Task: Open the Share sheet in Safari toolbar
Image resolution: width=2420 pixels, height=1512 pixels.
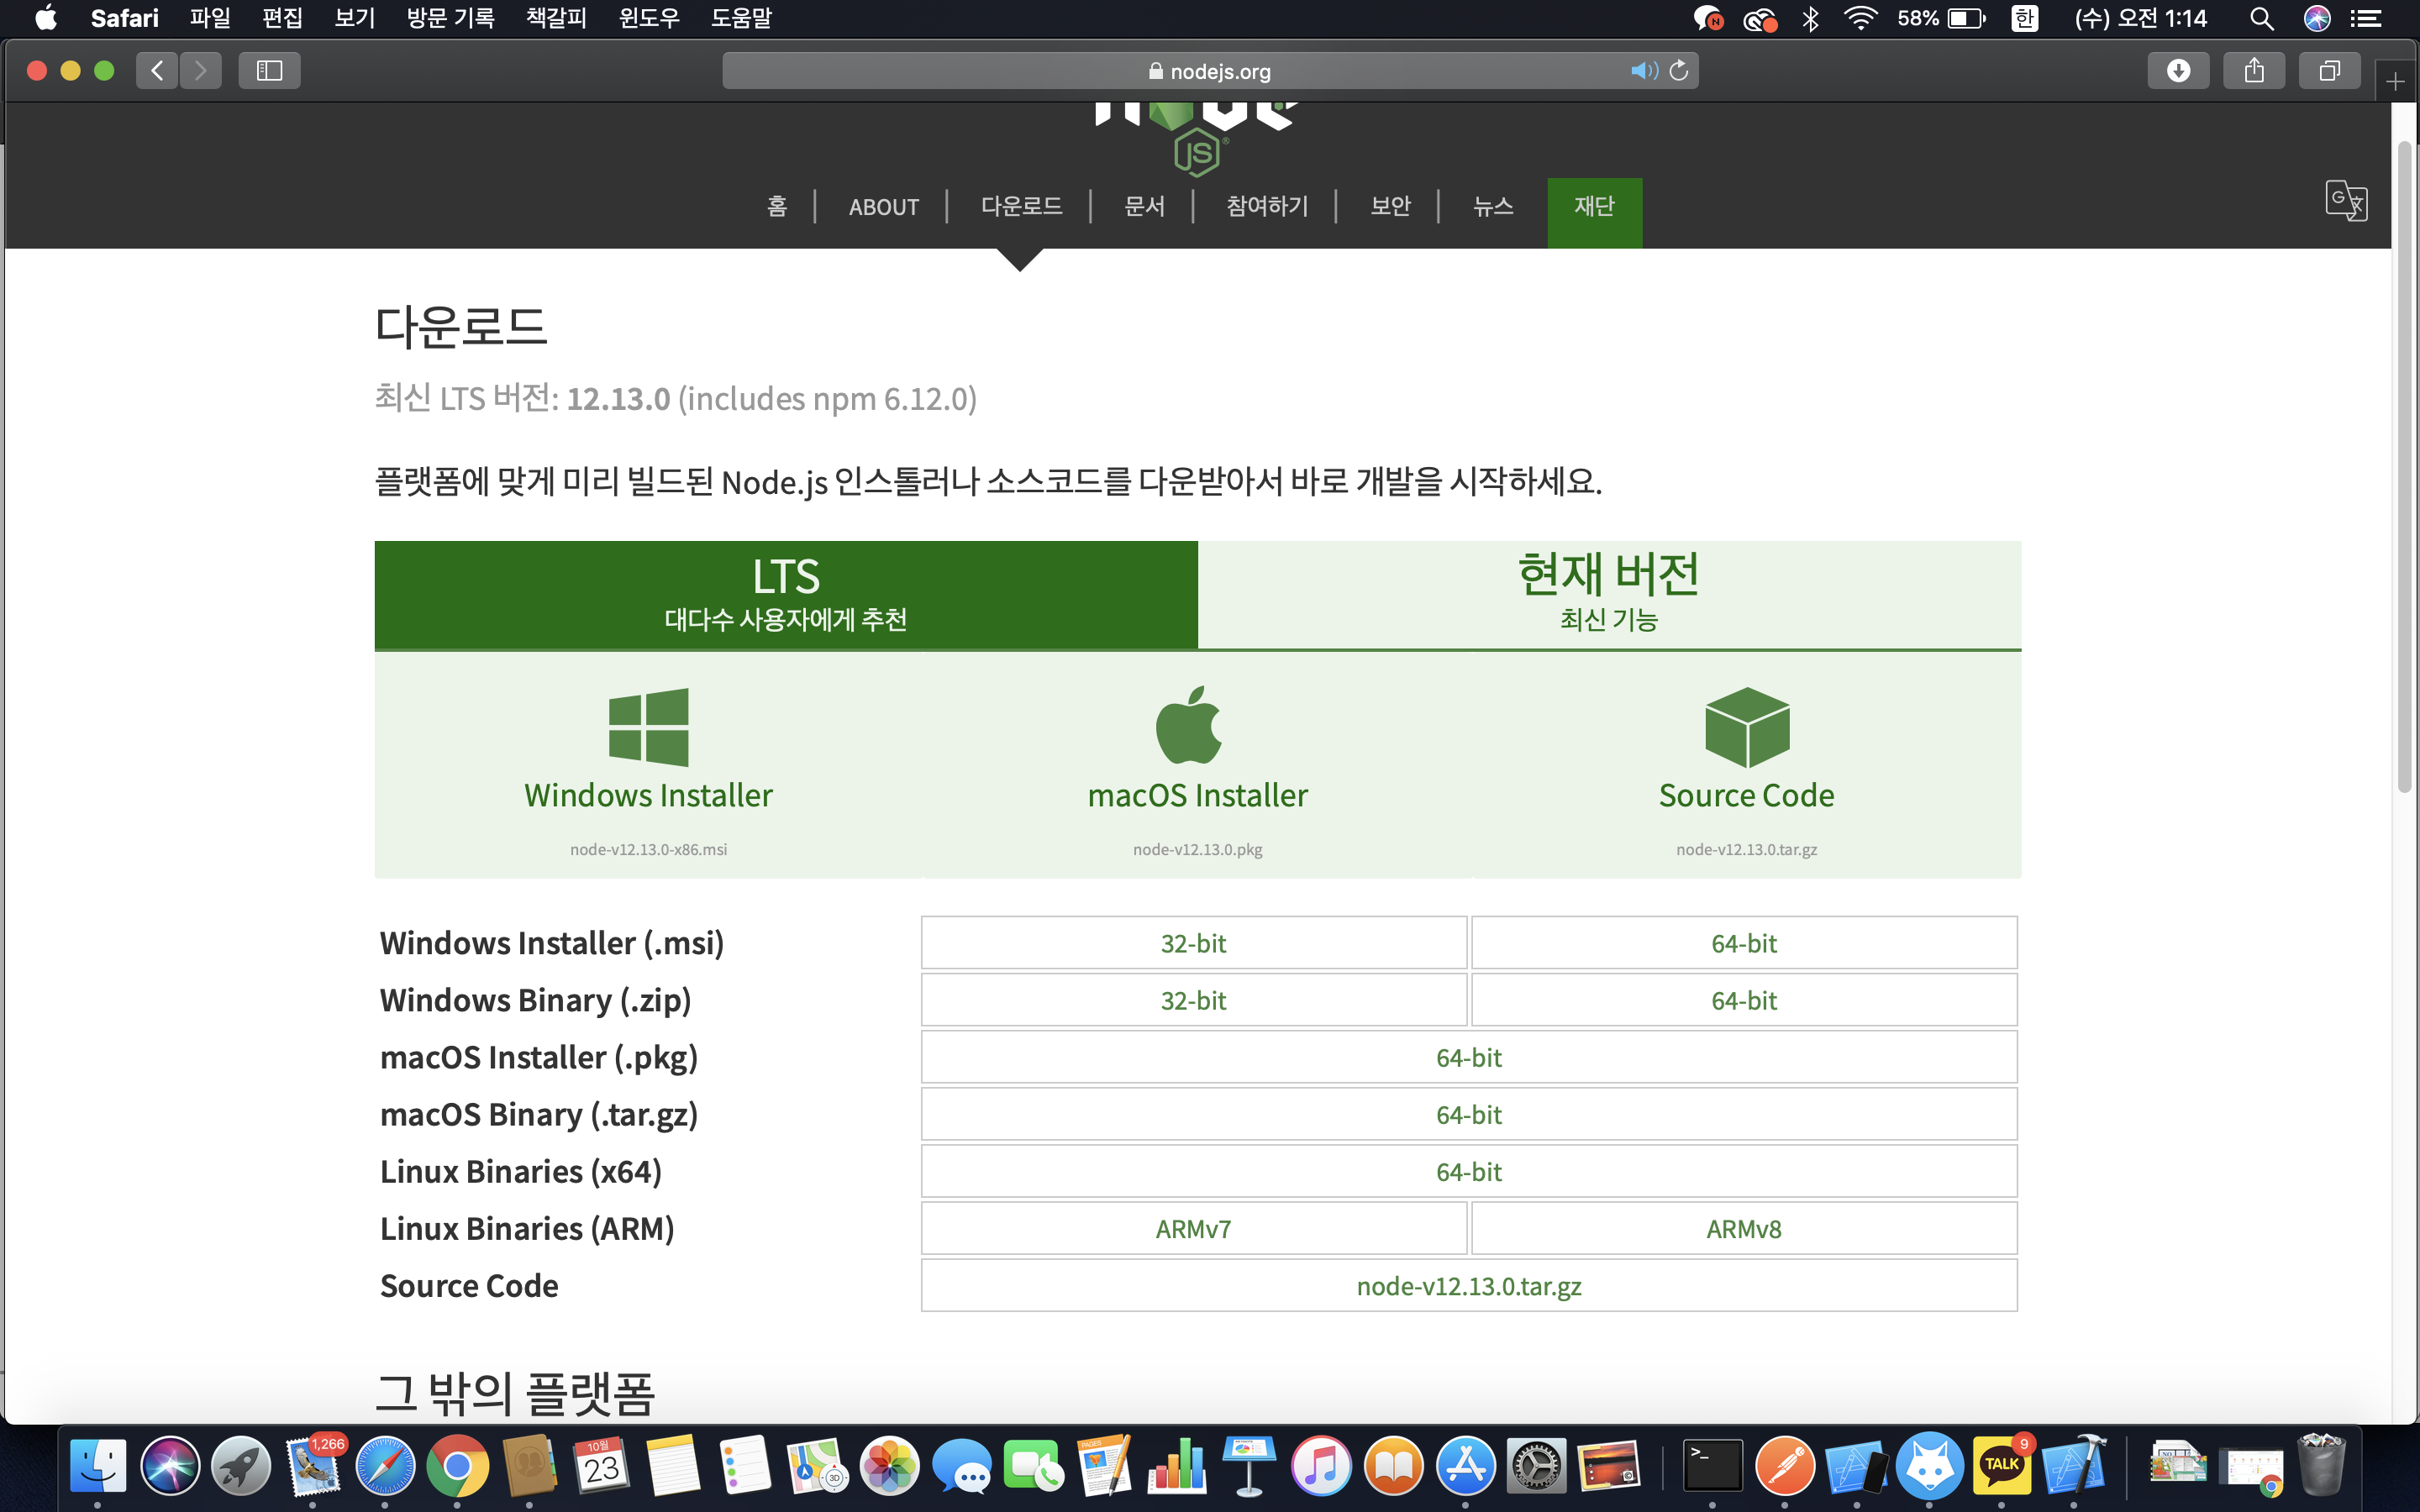Action: click(2254, 71)
